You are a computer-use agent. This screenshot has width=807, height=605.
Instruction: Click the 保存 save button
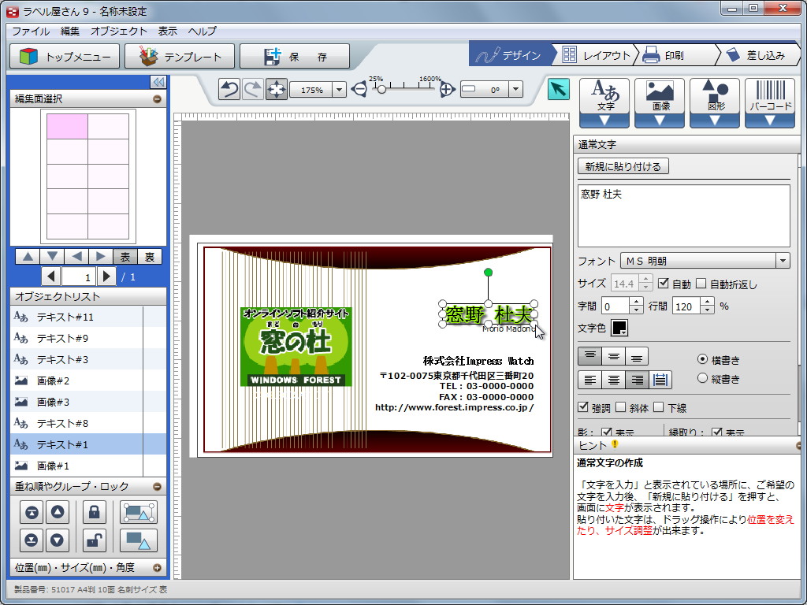[295, 56]
